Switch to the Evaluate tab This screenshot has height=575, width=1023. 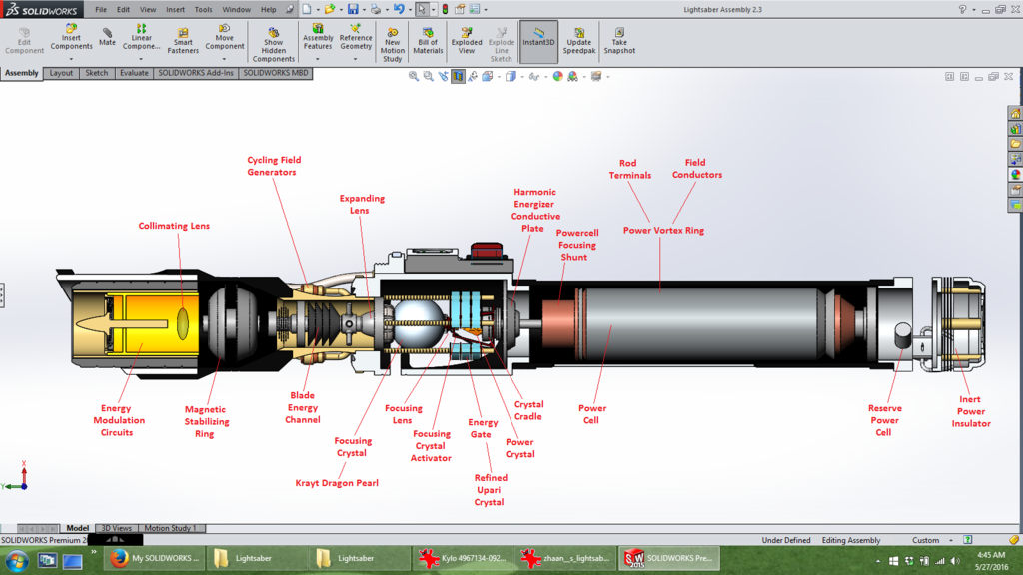point(134,73)
